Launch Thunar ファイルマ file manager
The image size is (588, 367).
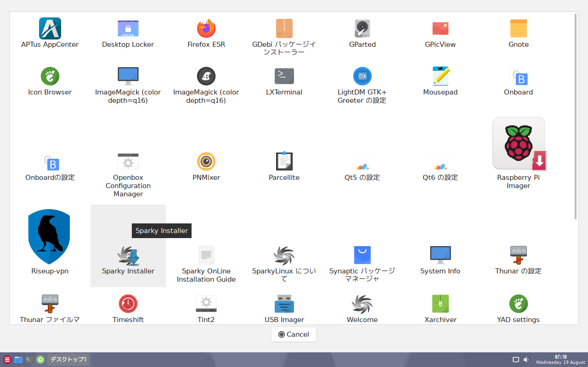(50, 309)
